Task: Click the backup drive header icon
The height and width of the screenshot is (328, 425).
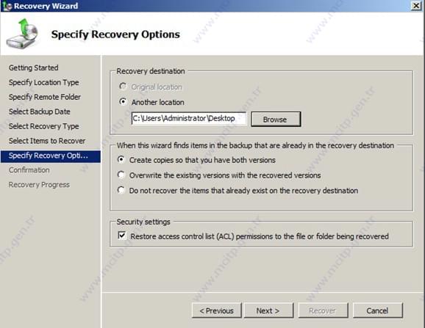Action: coord(23,34)
